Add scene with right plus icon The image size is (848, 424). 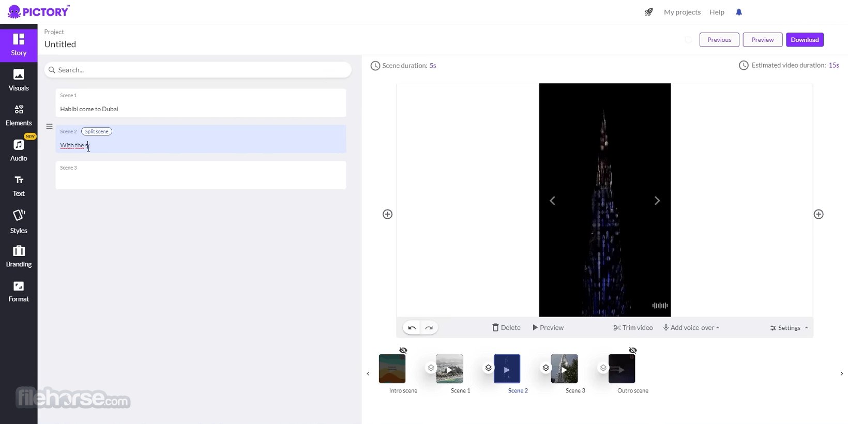coord(819,214)
